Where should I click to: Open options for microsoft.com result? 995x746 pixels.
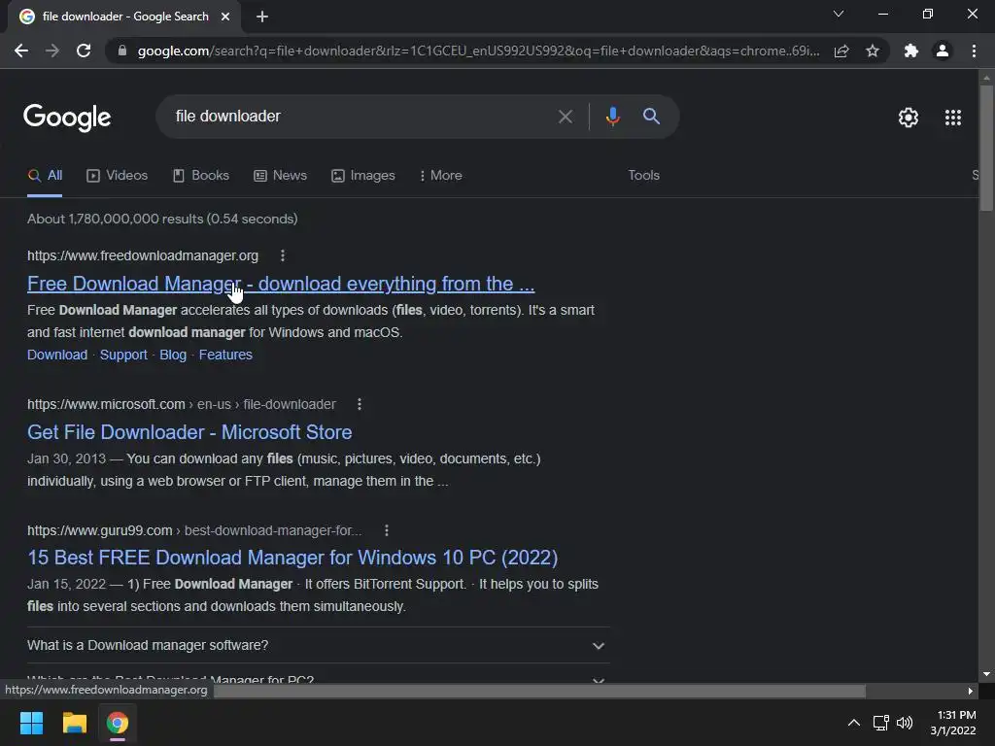coord(360,404)
